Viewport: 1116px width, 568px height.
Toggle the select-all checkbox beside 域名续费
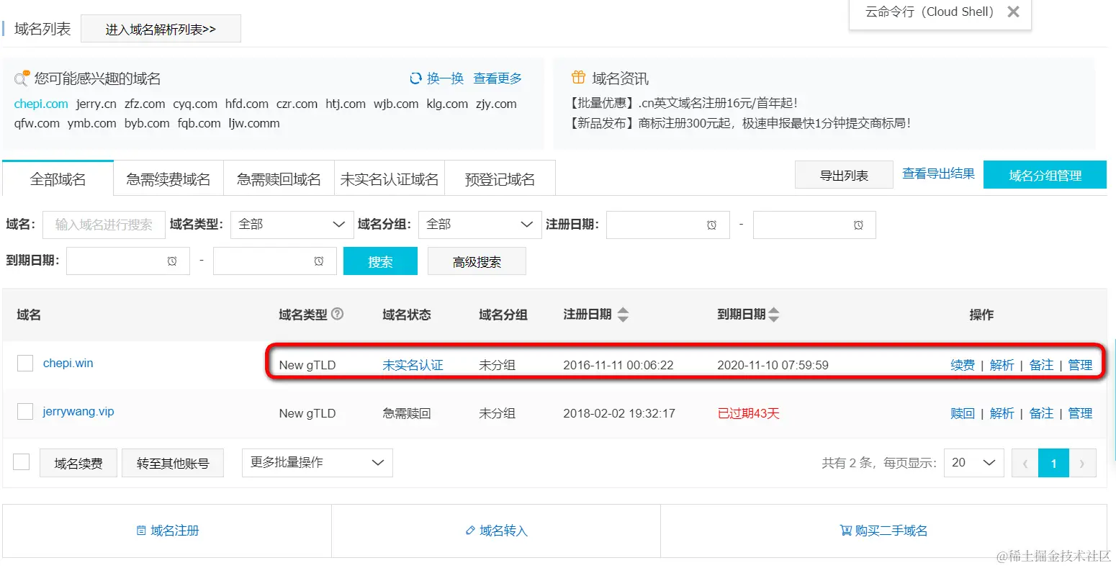point(22,461)
